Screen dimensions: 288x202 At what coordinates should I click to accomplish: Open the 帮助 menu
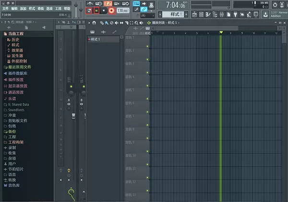[67, 9]
